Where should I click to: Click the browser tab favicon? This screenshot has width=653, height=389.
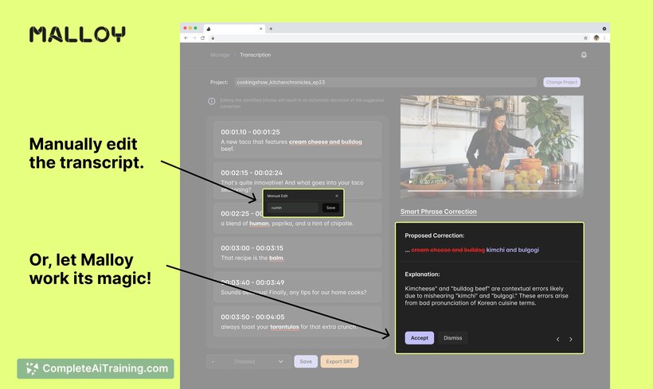pos(209,29)
